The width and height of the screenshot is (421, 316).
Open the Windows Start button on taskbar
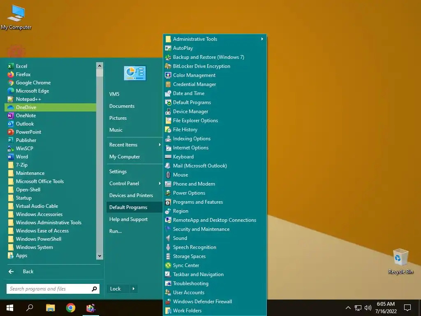click(10, 308)
